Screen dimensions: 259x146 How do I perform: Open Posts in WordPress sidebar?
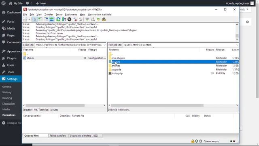coord(11,21)
